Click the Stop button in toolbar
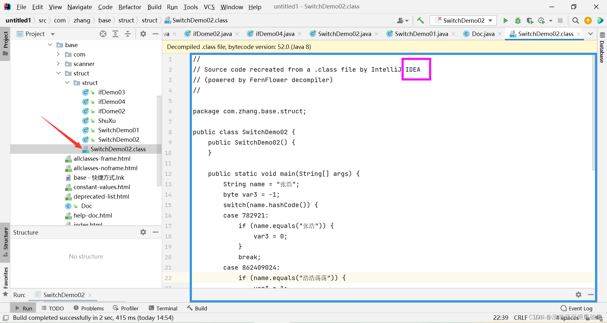The image size is (607, 323). coord(560,21)
